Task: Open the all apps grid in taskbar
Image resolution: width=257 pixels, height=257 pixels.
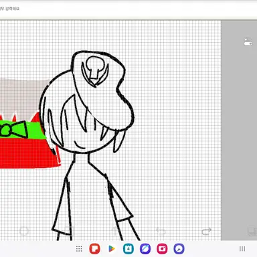Action: [x=79, y=249]
